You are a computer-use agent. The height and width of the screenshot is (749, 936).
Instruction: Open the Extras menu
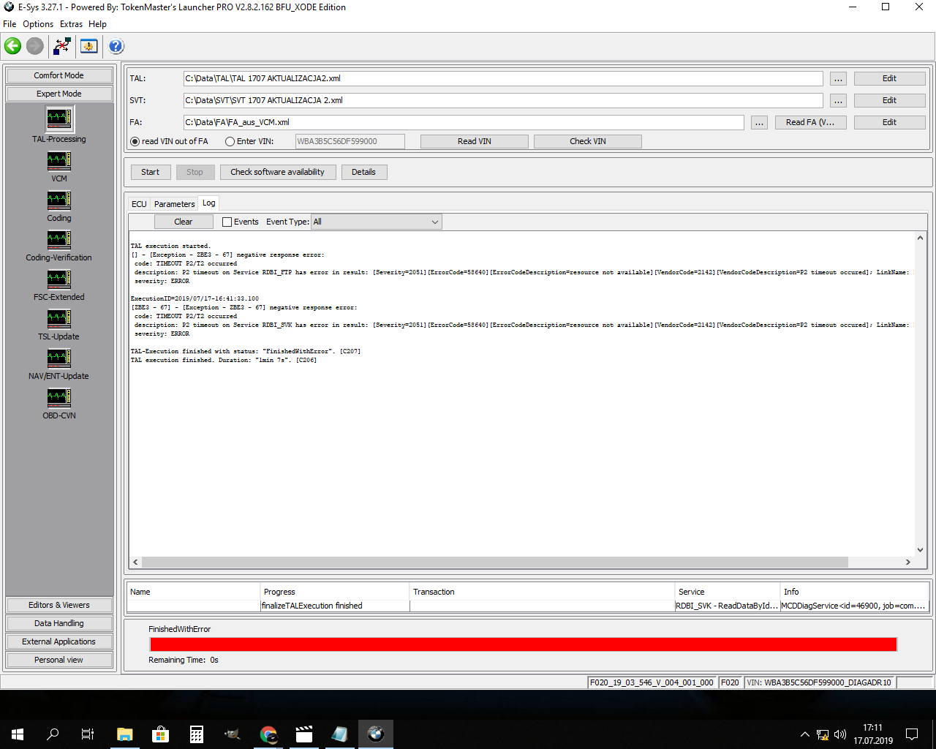pos(71,24)
